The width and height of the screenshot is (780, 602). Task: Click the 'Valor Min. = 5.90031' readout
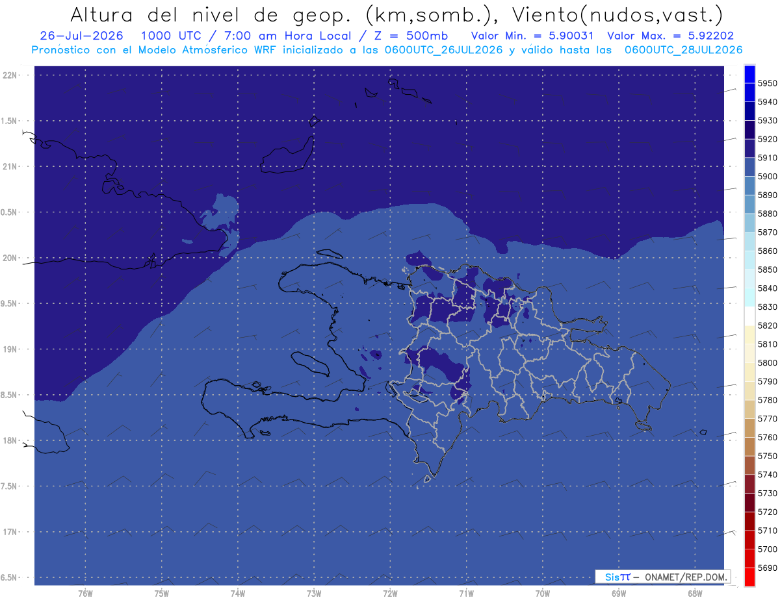[532, 36]
